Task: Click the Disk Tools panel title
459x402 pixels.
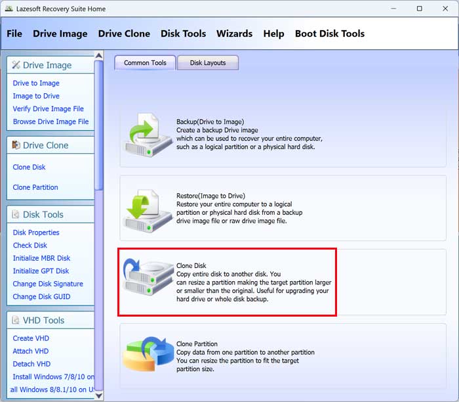Action: pyautogui.click(x=43, y=215)
